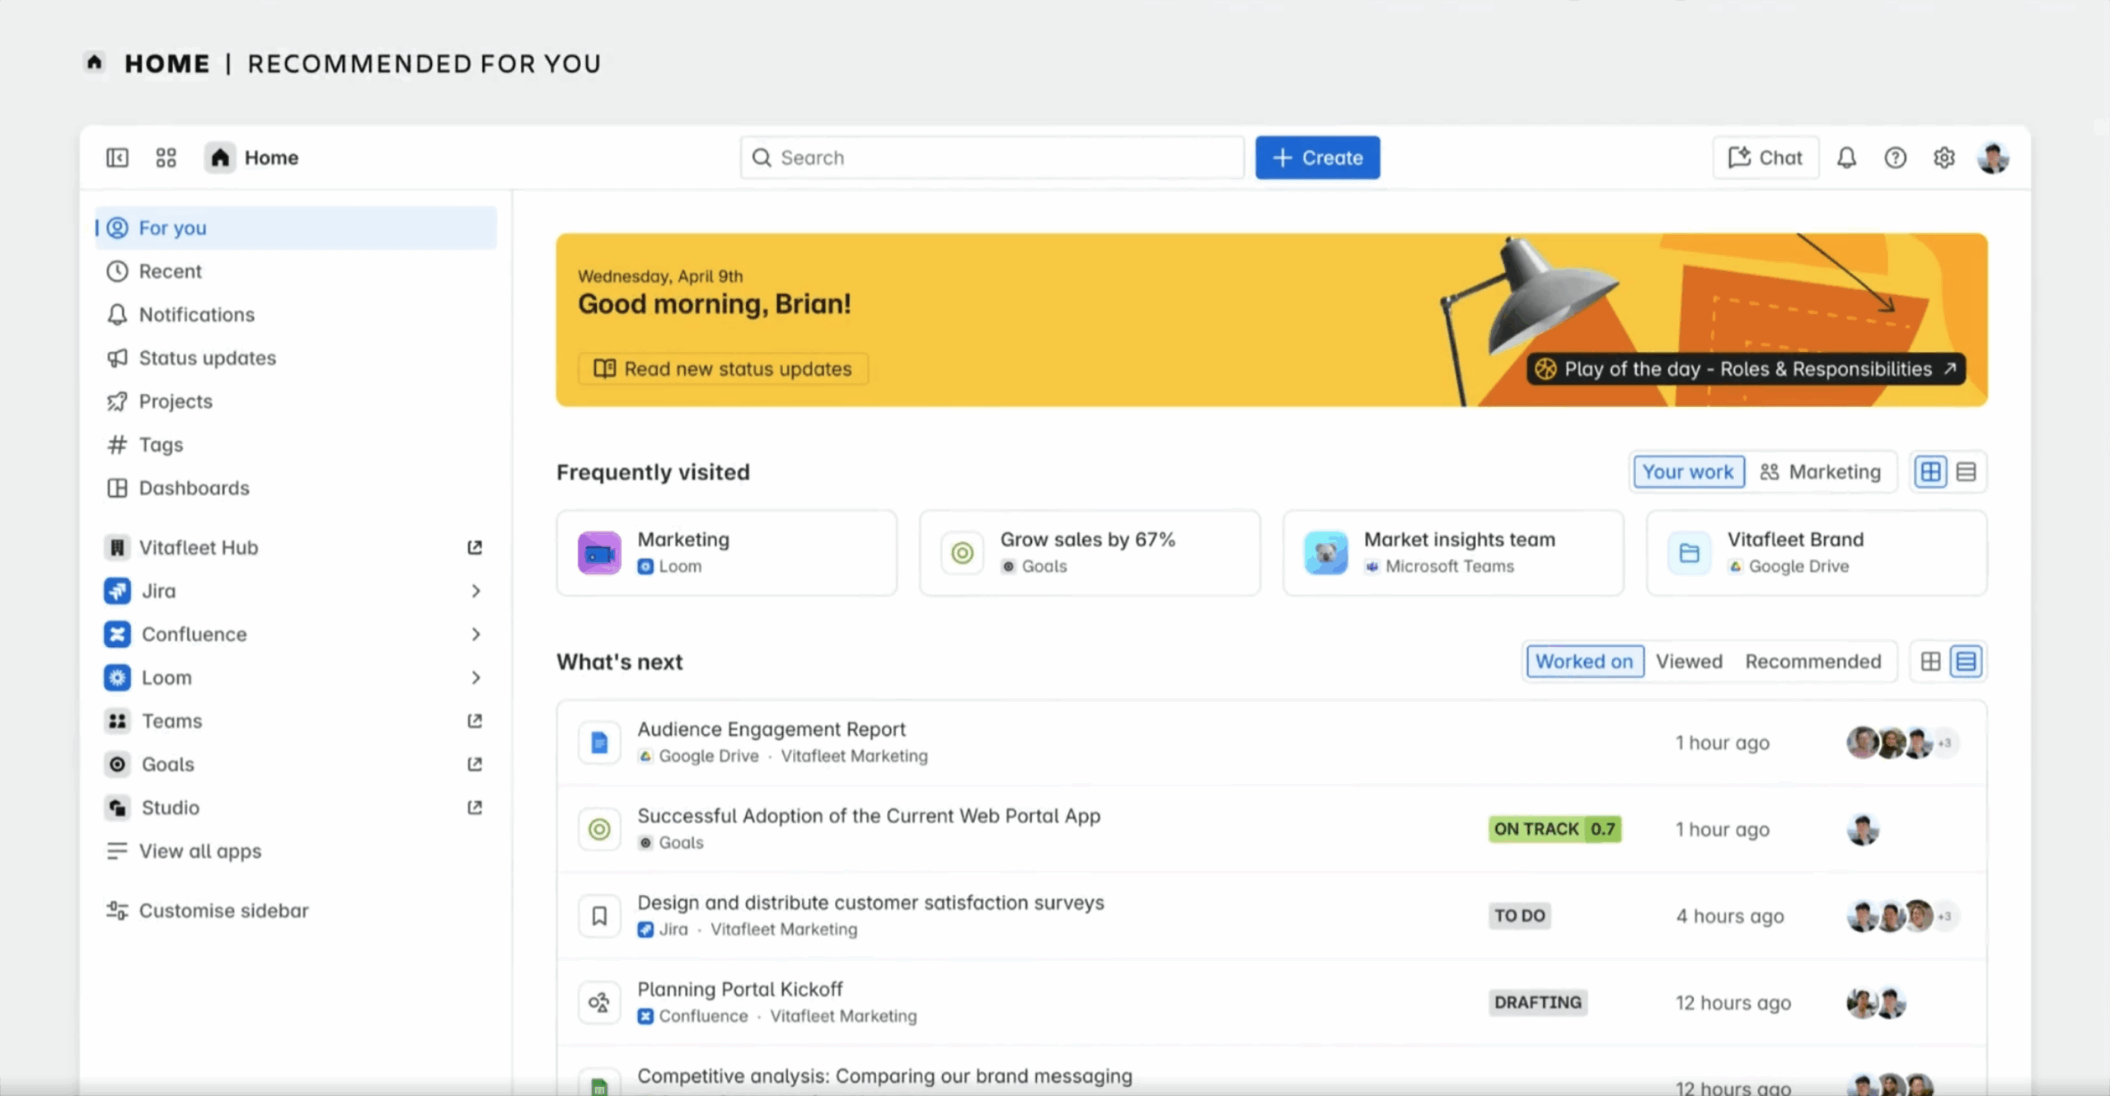This screenshot has width=2110, height=1096.
Task: Click Read new status updates button
Action: [x=723, y=369]
